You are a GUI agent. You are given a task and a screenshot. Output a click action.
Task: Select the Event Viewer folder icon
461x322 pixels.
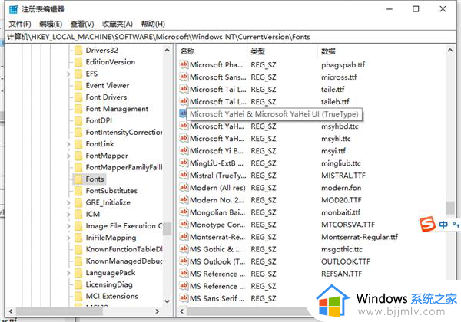(x=78, y=86)
